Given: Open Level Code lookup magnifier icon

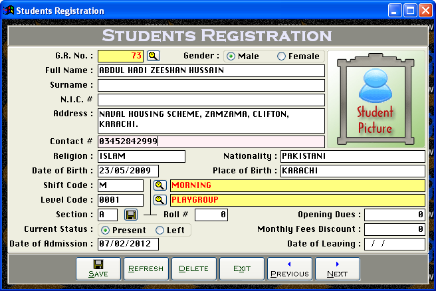Looking at the screenshot, I should (160, 200).
